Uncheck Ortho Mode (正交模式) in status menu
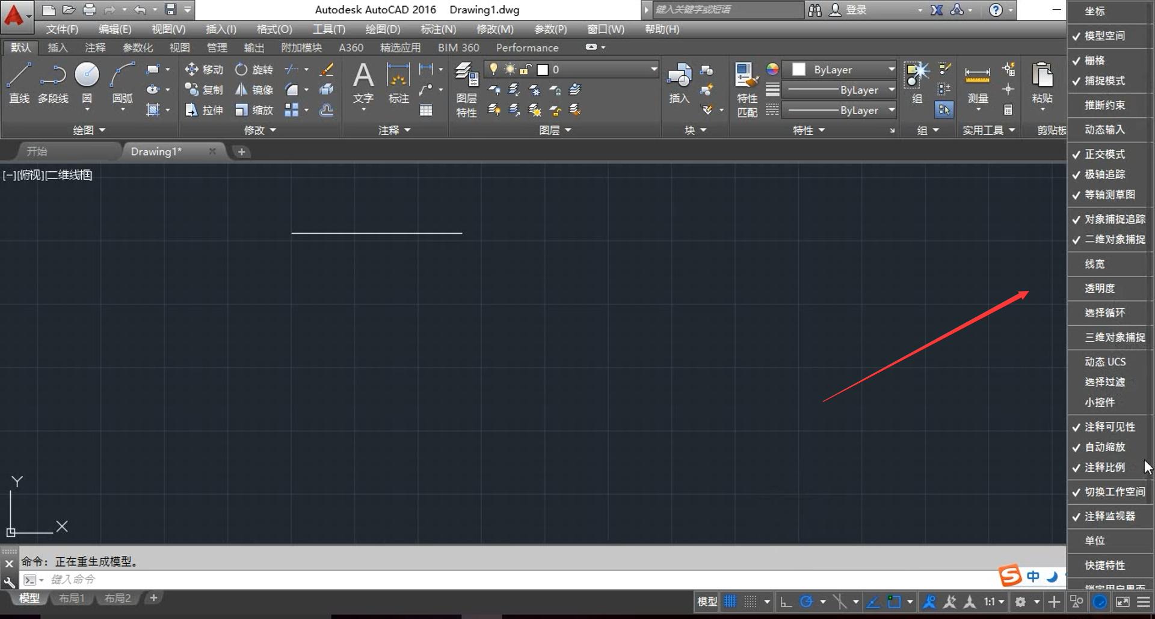This screenshot has width=1155, height=619. (x=1104, y=154)
